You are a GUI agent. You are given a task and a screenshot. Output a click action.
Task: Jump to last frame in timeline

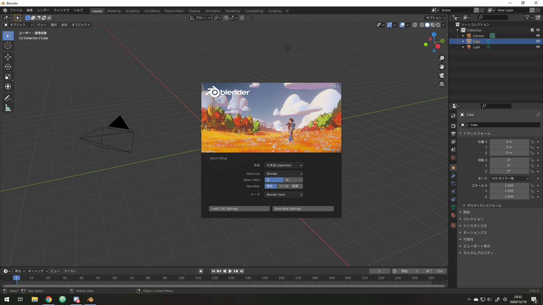tap(242, 271)
